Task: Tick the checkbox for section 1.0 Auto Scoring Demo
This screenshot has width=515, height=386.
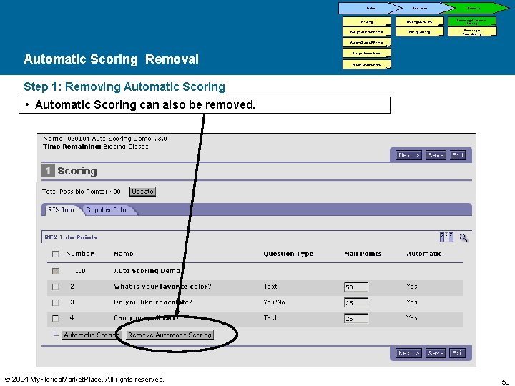Action: tap(55, 271)
